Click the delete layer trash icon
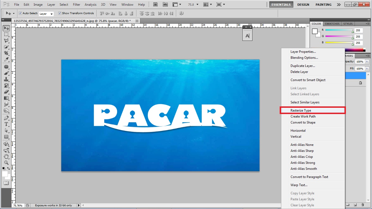Image resolution: width=372 pixels, height=209 pixels. (x=362, y=205)
